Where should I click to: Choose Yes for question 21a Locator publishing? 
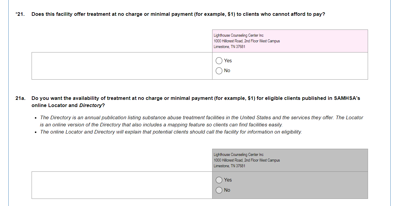(x=219, y=180)
